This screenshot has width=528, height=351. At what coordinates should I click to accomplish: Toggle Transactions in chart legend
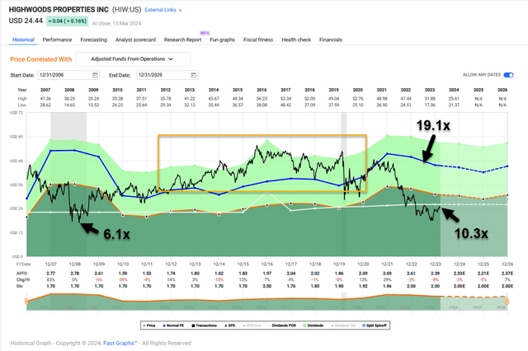pyautogui.click(x=204, y=325)
